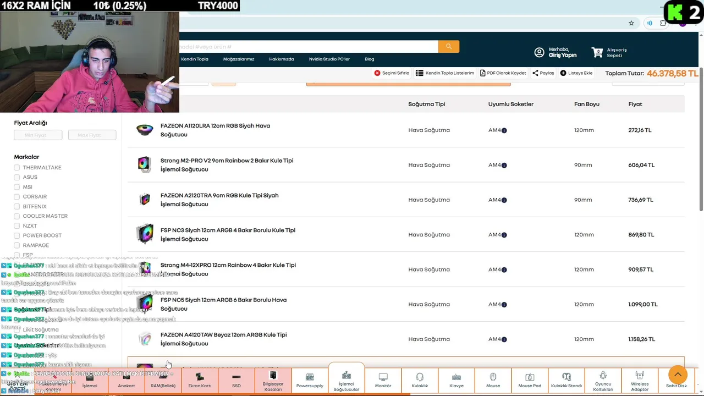Image resolution: width=704 pixels, height=396 pixels.
Task: Open the Hakkımızda menu item
Action: pyautogui.click(x=282, y=59)
